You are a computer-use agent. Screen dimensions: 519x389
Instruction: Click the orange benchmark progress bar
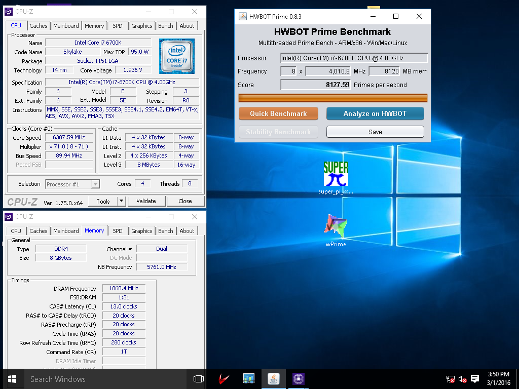pyautogui.click(x=332, y=98)
